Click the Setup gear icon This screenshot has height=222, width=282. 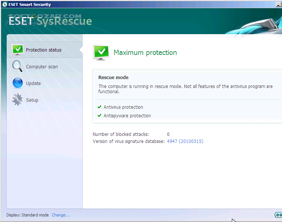tap(17, 99)
